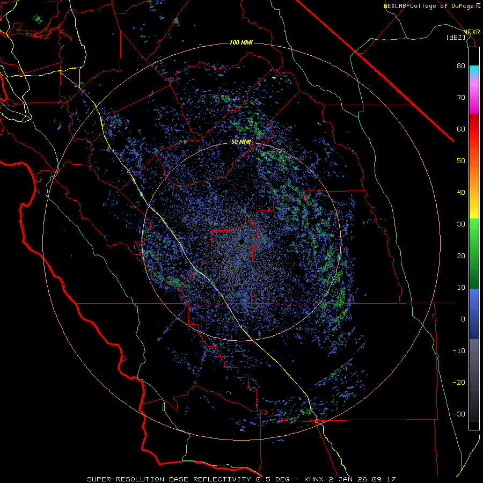
Task: Click the -30 dBZ scale value
Action: 459,414
